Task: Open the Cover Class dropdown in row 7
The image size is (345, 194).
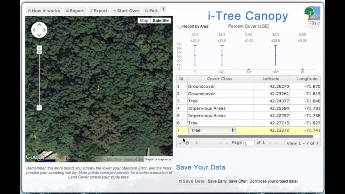Action: pos(212,130)
